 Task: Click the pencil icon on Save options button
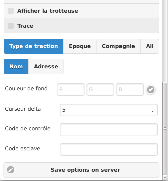pyautogui.click(x=11, y=170)
